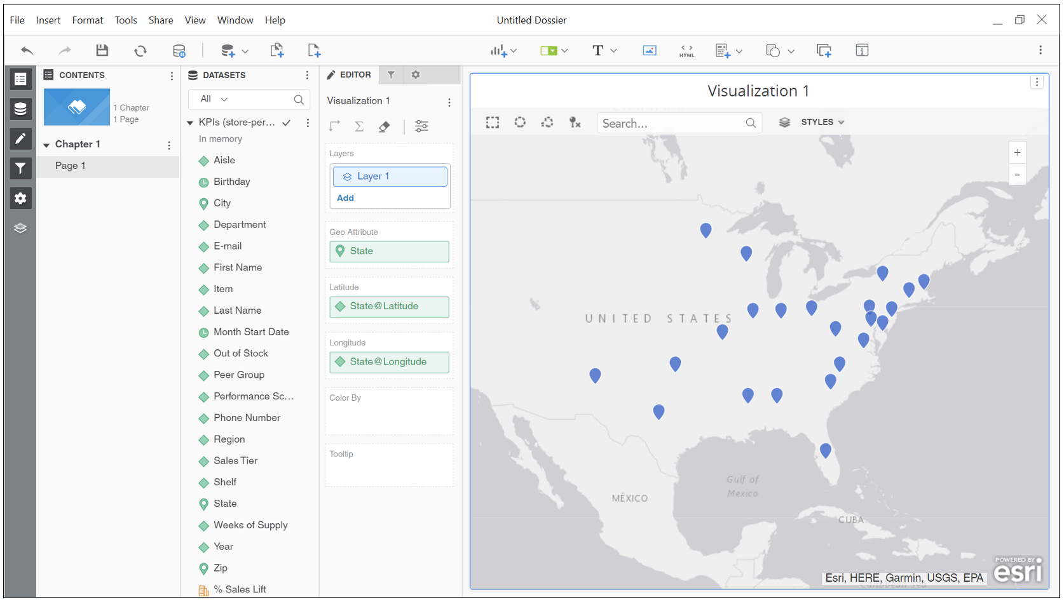Screen dimensions: 1064x602
Task: Click Add to create a new map layer
Action: 345,197
